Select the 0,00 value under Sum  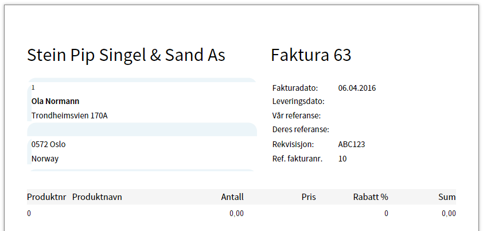pos(449,213)
